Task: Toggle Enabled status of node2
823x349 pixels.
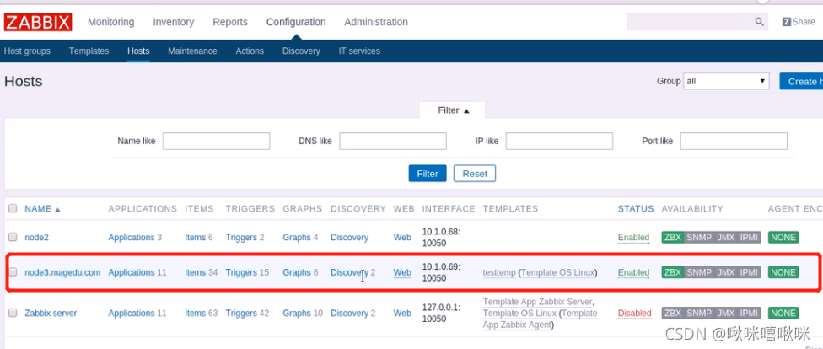Action: point(633,237)
